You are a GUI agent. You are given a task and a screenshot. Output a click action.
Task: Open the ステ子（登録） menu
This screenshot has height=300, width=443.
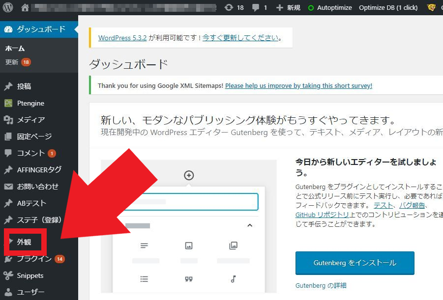pyautogui.click(x=39, y=219)
